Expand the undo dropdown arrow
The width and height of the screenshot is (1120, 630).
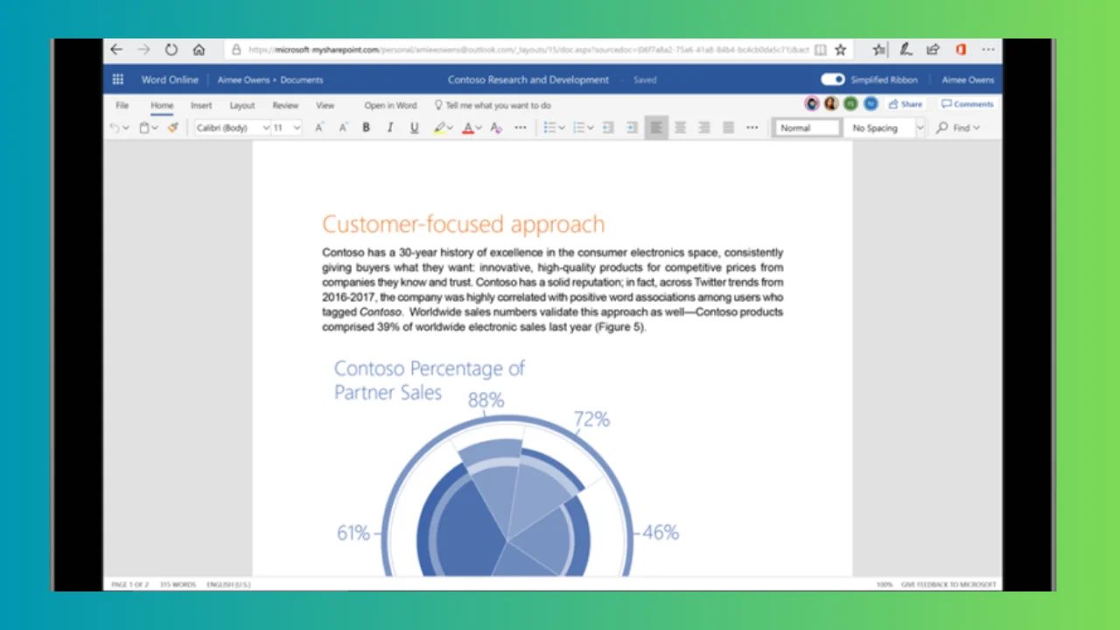126,128
